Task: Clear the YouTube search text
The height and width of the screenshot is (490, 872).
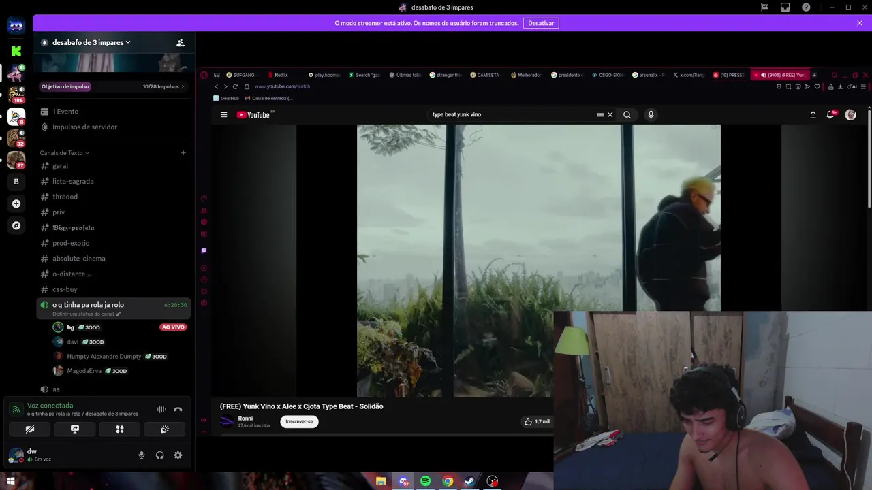Action: click(x=610, y=114)
